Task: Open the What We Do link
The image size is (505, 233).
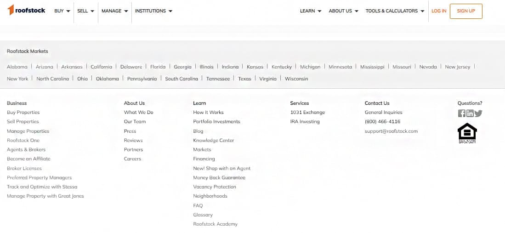Action: coord(138,113)
